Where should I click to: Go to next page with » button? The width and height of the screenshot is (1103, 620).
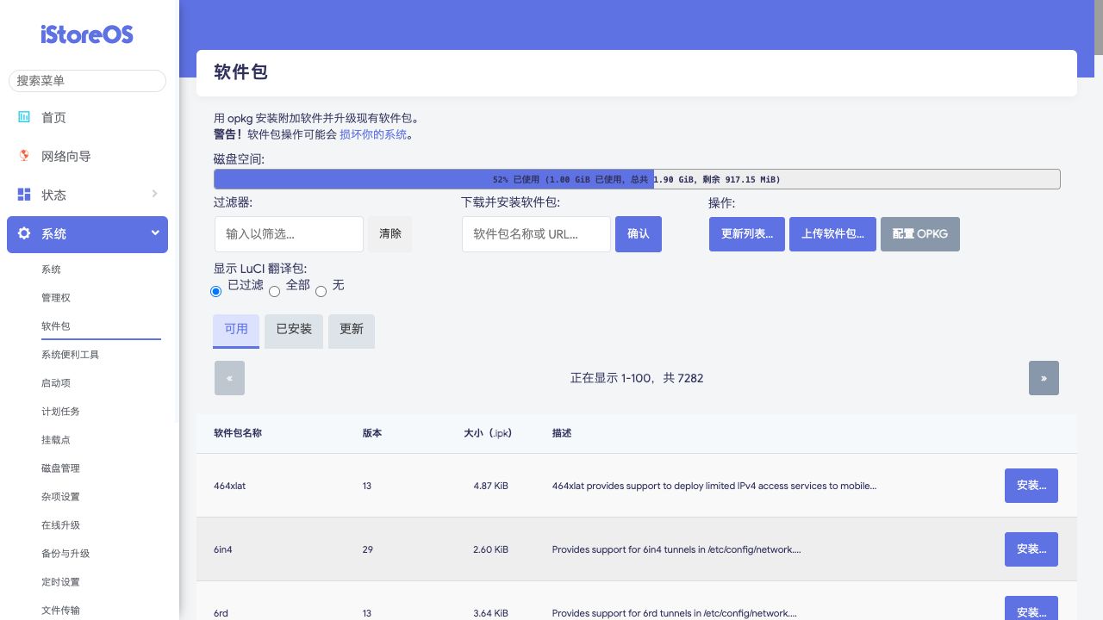pyautogui.click(x=1044, y=378)
